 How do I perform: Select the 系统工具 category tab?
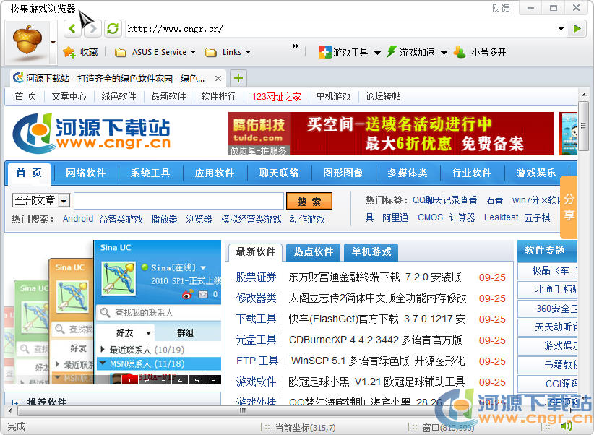150,173
